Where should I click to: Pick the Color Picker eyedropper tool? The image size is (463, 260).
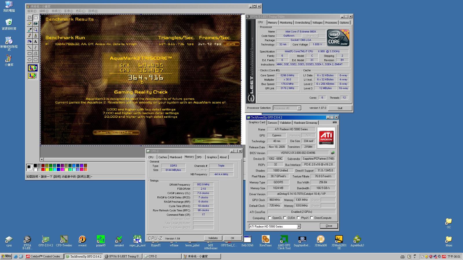tap(30, 29)
